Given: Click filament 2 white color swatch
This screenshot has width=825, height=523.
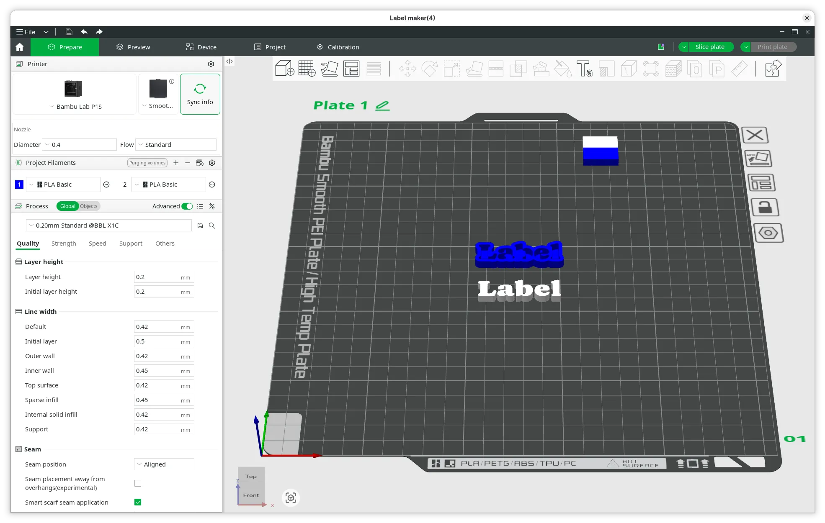Looking at the screenshot, I should point(125,185).
